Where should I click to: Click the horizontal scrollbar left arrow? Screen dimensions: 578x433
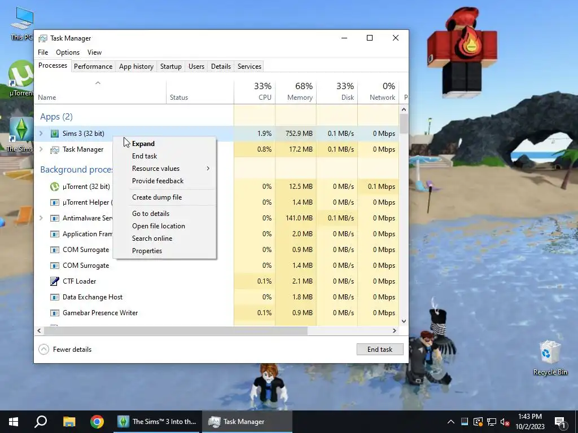[39, 331]
